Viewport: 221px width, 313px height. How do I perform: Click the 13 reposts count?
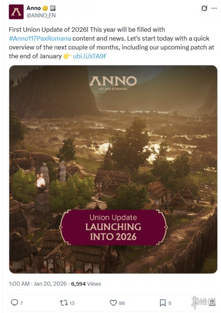(72, 303)
